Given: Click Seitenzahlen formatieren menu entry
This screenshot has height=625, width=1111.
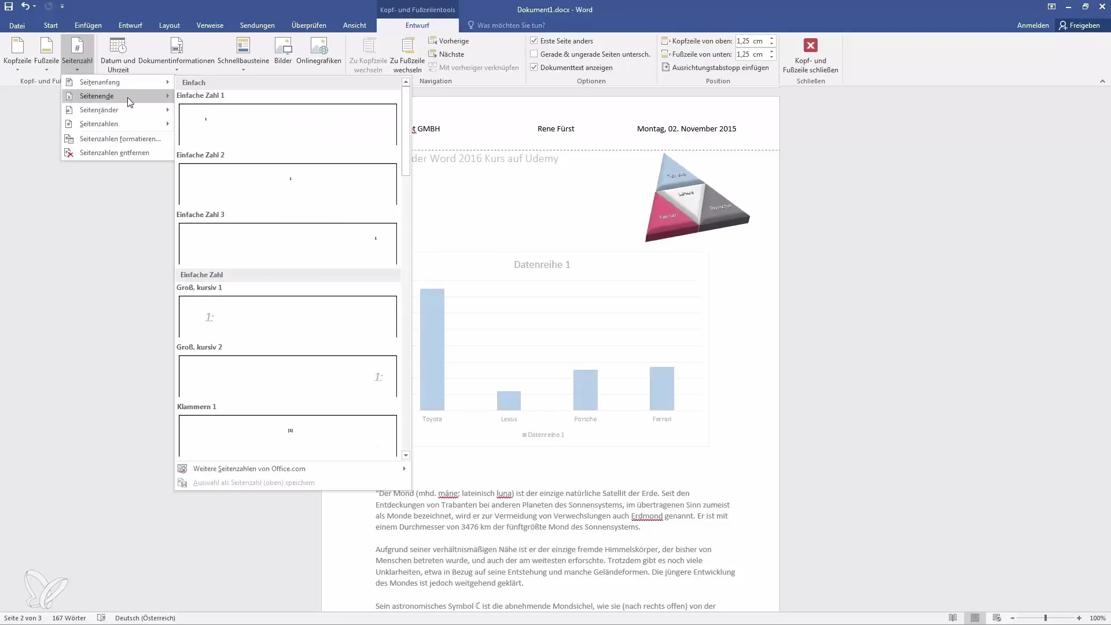Looking at the screenshot, I should 117,139.
